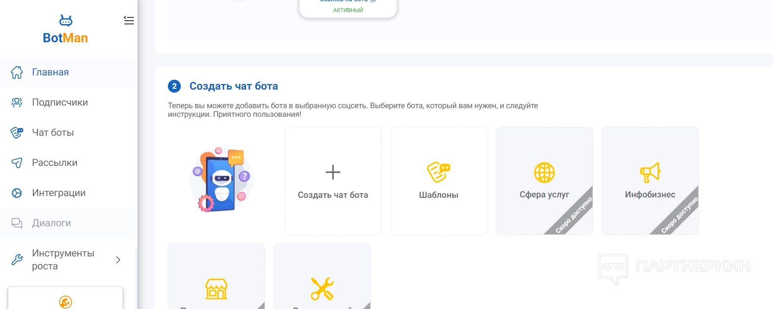Go to Диалоги in sidebar

(x=51, y=223)
